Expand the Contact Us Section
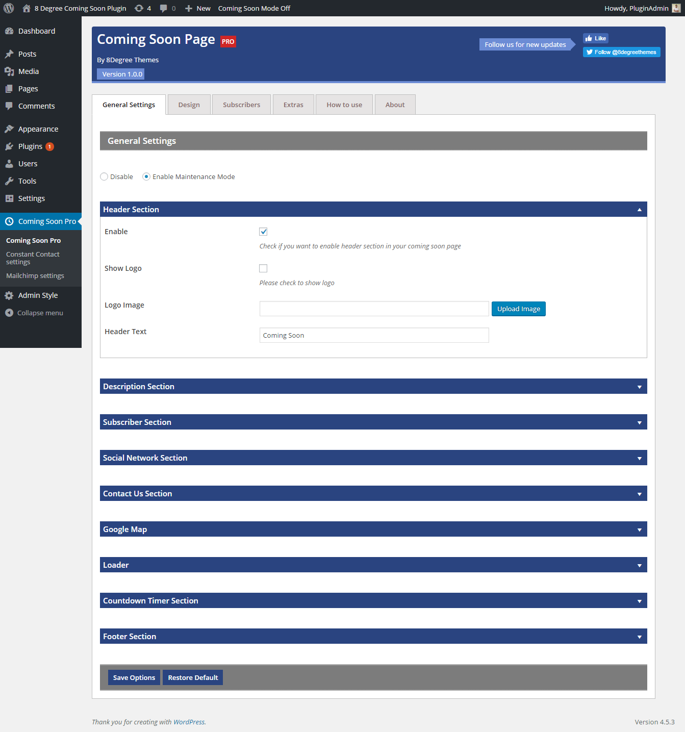Image resolution: width=685 pixels, height=732 pixels. point(373,493)
